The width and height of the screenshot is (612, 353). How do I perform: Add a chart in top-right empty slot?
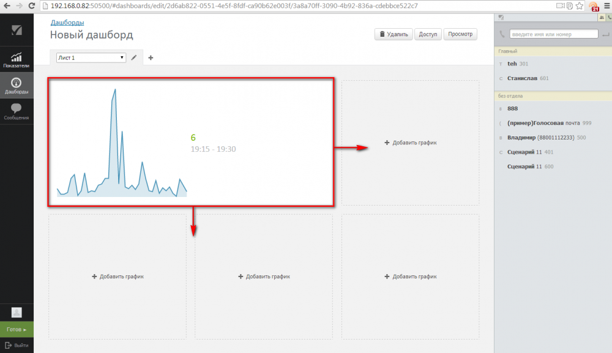pos(411,143)
